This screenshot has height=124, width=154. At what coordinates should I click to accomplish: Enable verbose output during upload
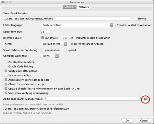click(x=65, y=50)
